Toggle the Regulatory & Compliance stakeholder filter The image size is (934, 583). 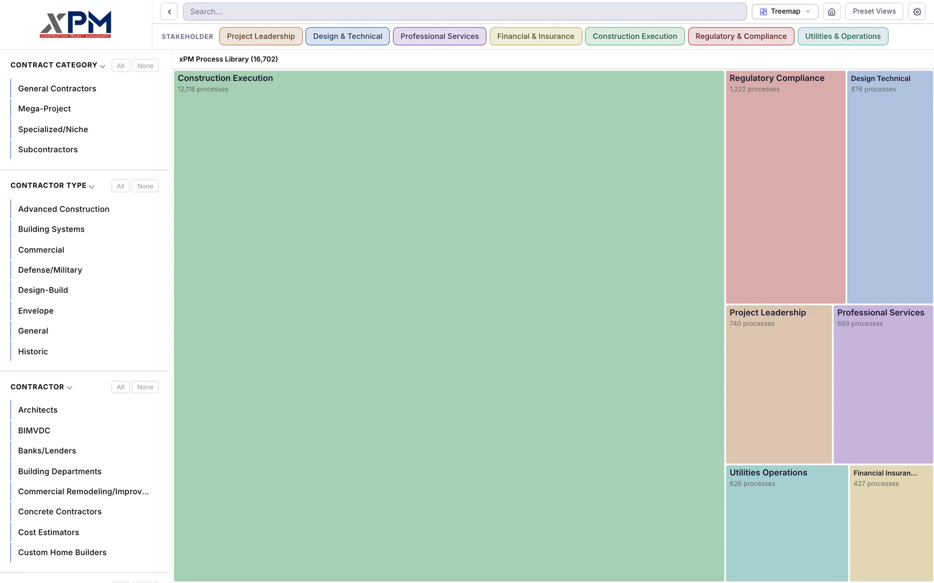(x=741, y=36)
